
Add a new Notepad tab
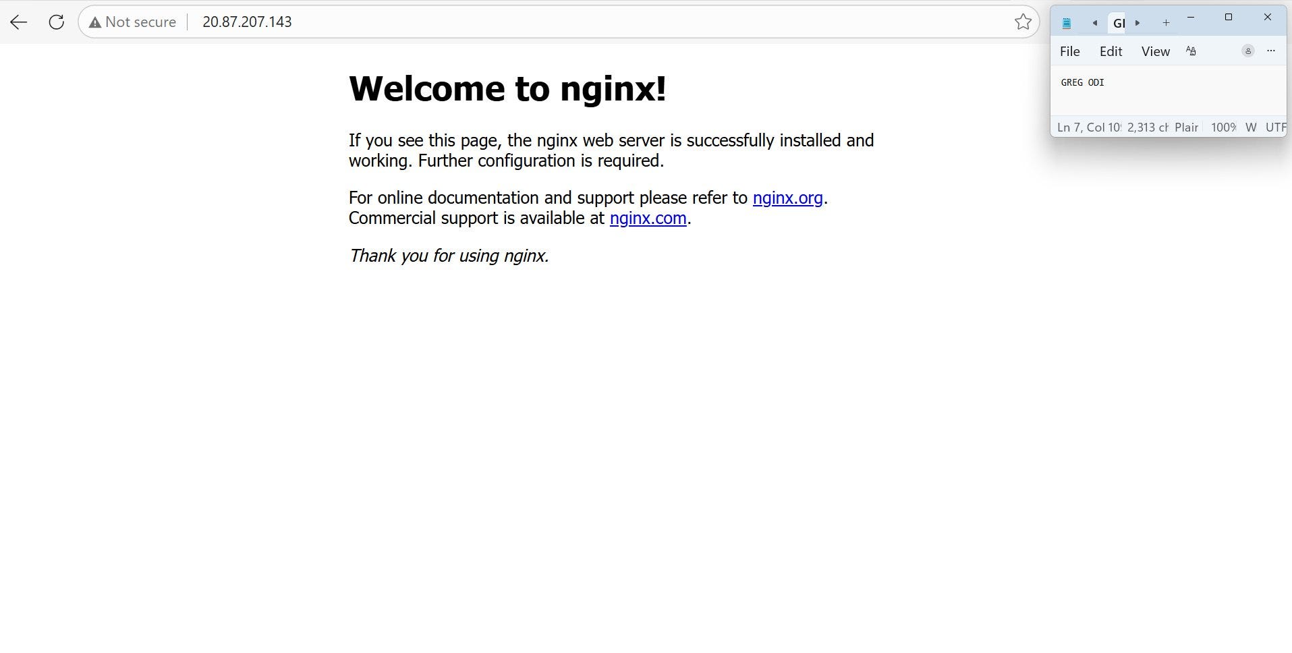[1166, 23]
